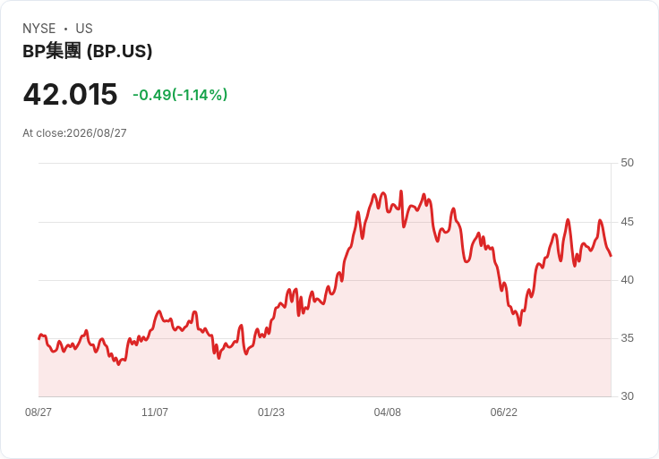Screen dimensions: 659x459
Task: Select the 08/27 date axis label
Action: 39,412
